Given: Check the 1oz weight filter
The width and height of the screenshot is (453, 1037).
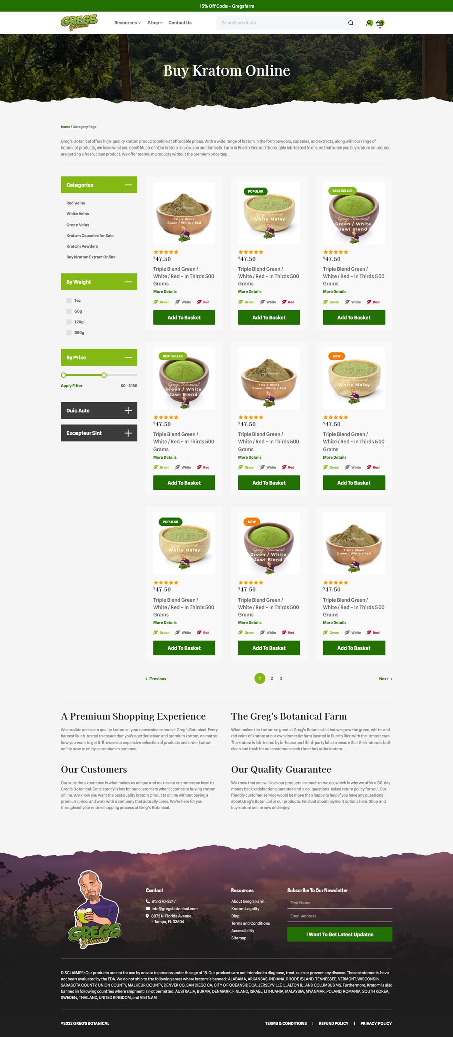Looking at the screenshot, I should pos(69,300).
